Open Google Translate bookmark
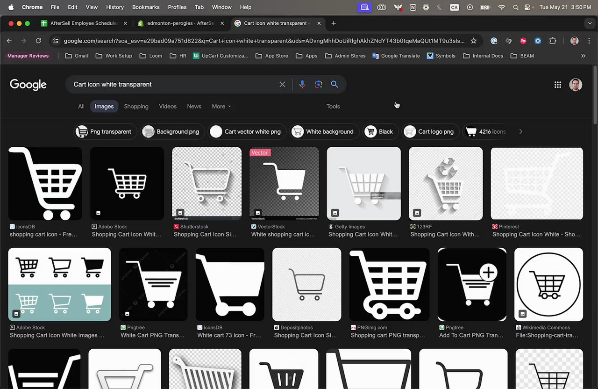The width and height of the screenshot is (598, 389). (396, 56)
